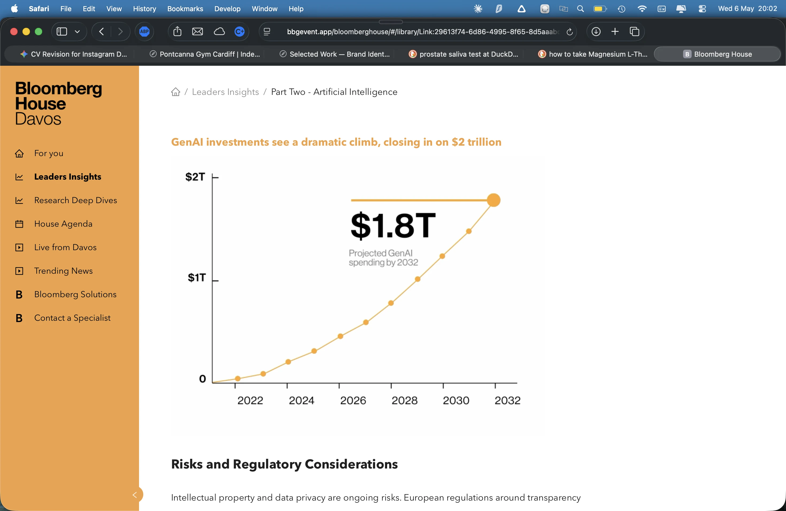Switch to Pontcanna Gym Cardiff tab

[x=205, y=54]
